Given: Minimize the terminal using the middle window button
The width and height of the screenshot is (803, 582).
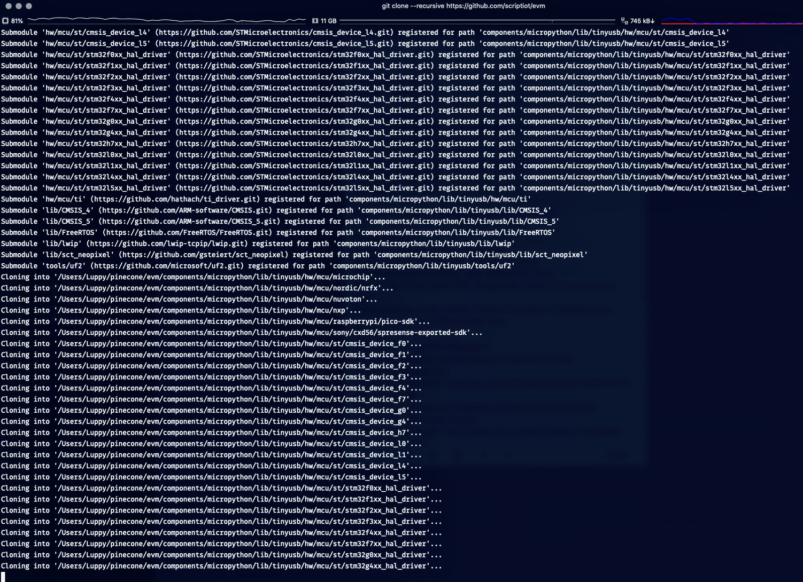Looking at the screenshot, I should [x=19, y=6].
